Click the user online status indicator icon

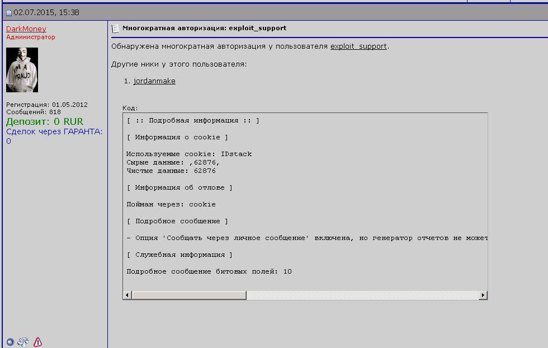coord(10,342)
